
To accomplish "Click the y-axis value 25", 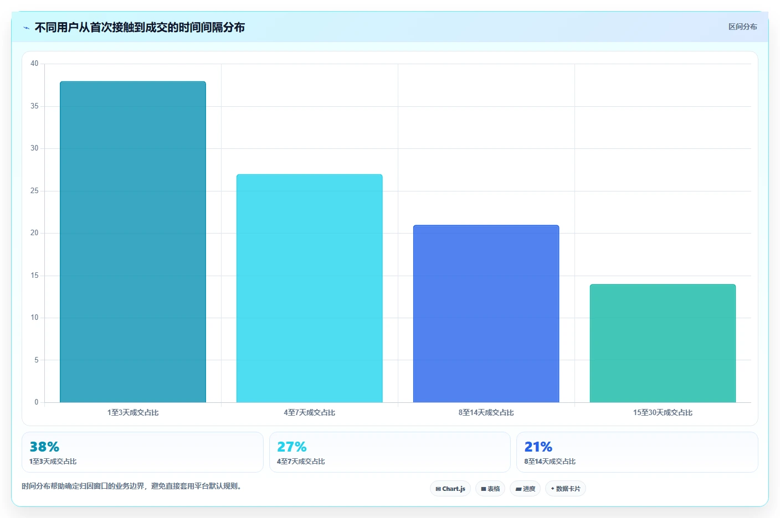I will [x=34, y=190].
